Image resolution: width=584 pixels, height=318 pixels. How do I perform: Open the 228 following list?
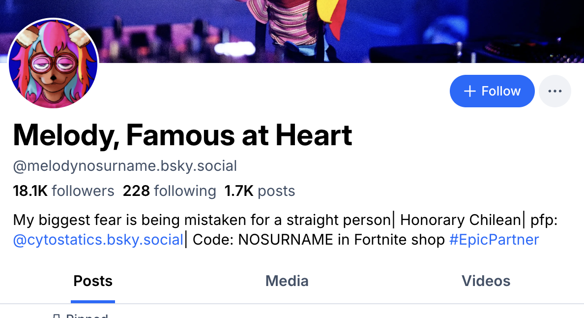[169, 191]
